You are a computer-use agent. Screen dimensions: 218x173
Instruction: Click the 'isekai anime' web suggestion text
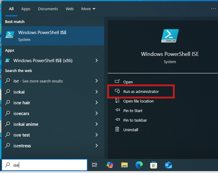(x=26, y=124)
